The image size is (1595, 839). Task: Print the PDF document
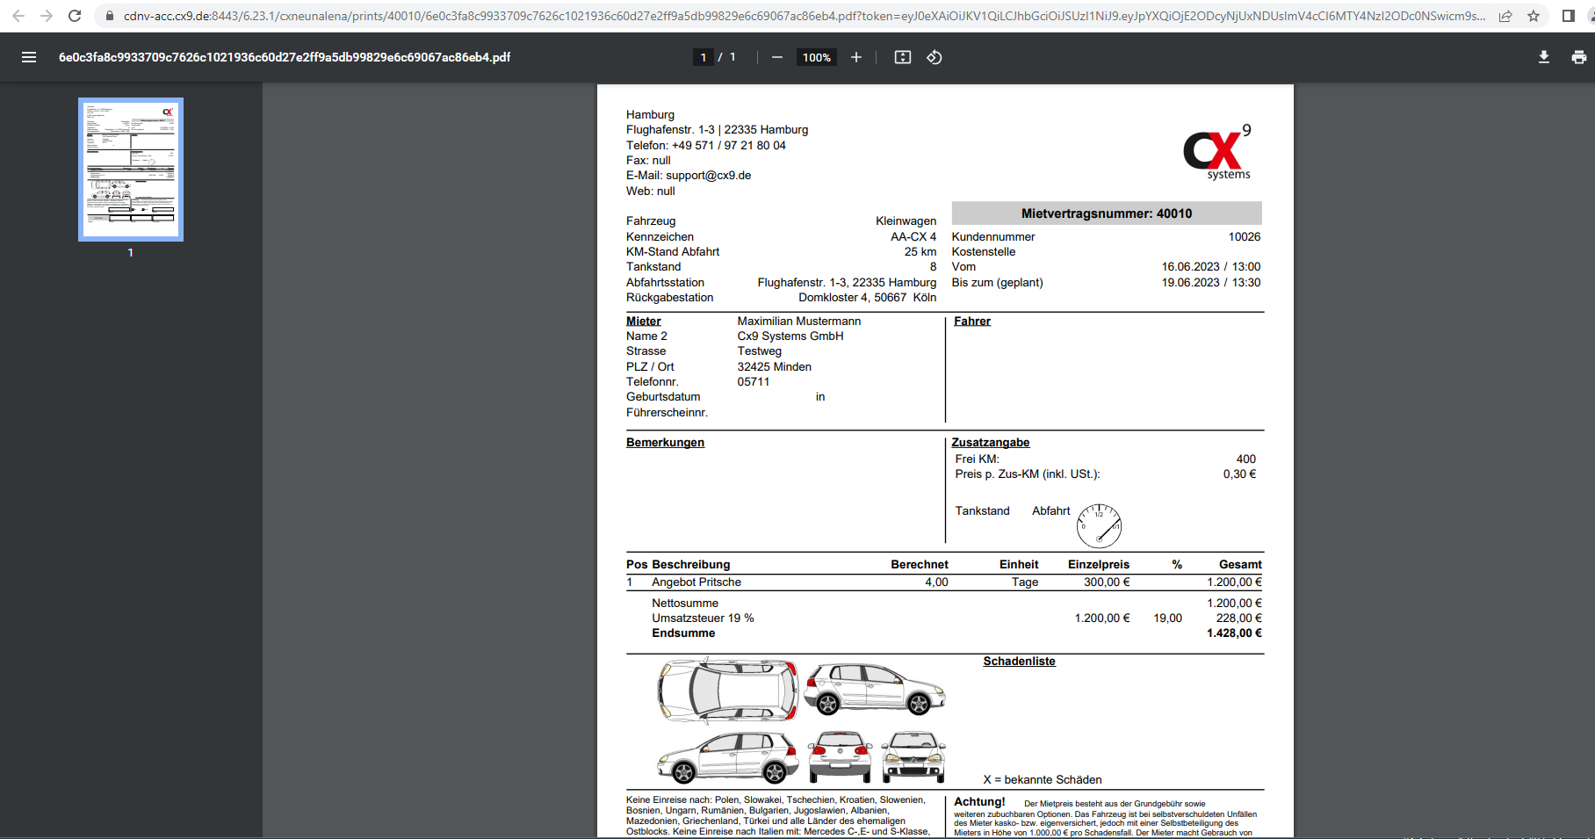point(1578,57)
